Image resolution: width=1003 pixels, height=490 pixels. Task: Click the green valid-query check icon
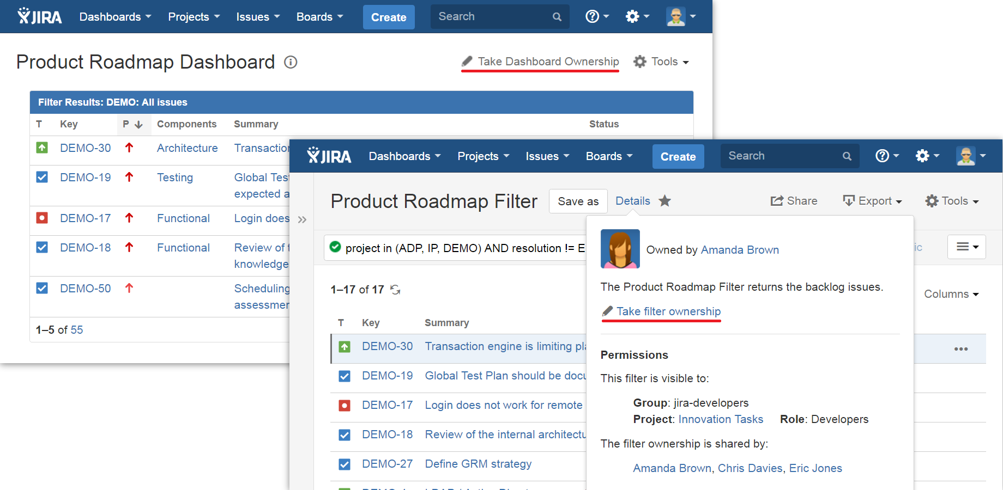335,247
